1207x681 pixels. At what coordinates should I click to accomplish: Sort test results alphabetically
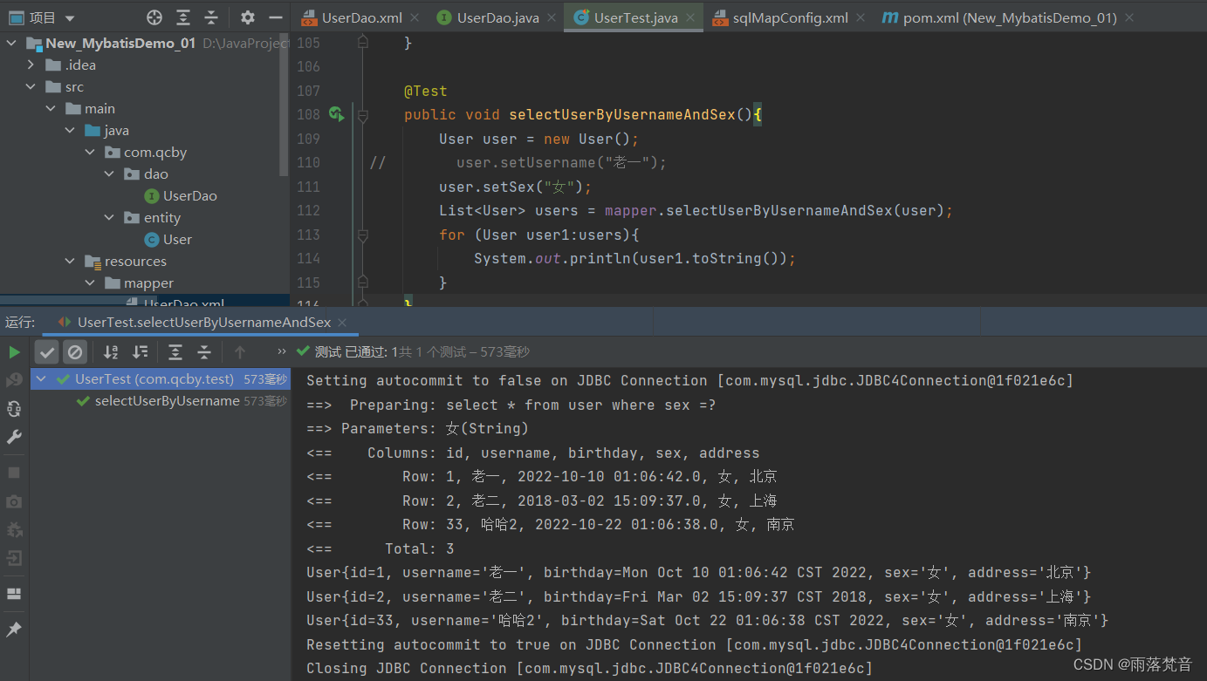(x=110, y=351)
